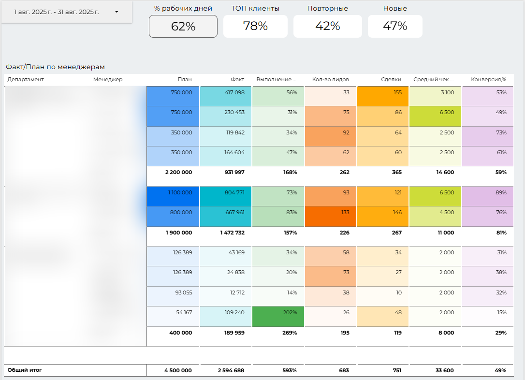Select the Повторные 42% scorecard
The height and width of the screenshot is (380, 525).
[x=327, y=26]
